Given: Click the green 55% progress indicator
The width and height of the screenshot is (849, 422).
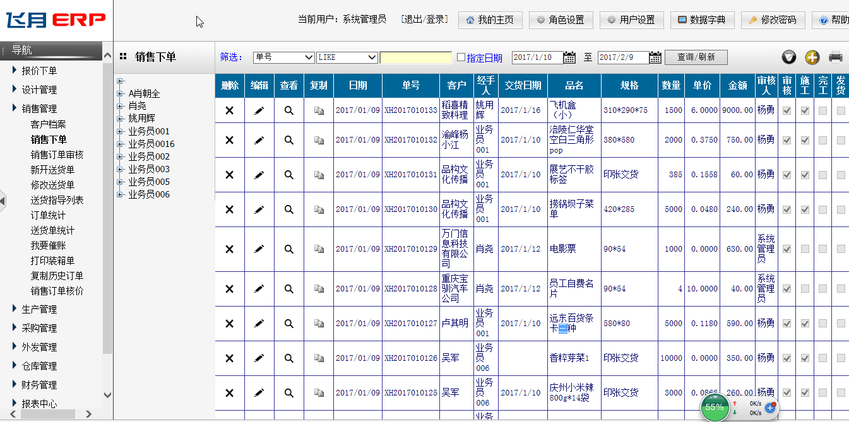Looking at the screenshot, I should point(714,407).
